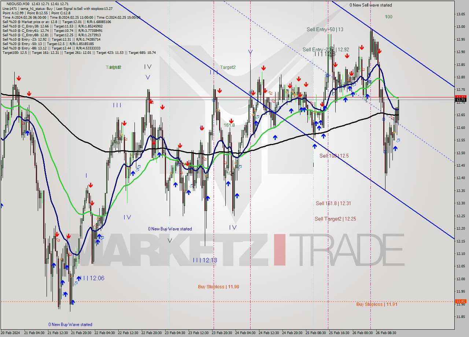The image size is (469, 337).
Task: Click the 'Sell Target2 | 12.25' label
Action: point(335,219)
